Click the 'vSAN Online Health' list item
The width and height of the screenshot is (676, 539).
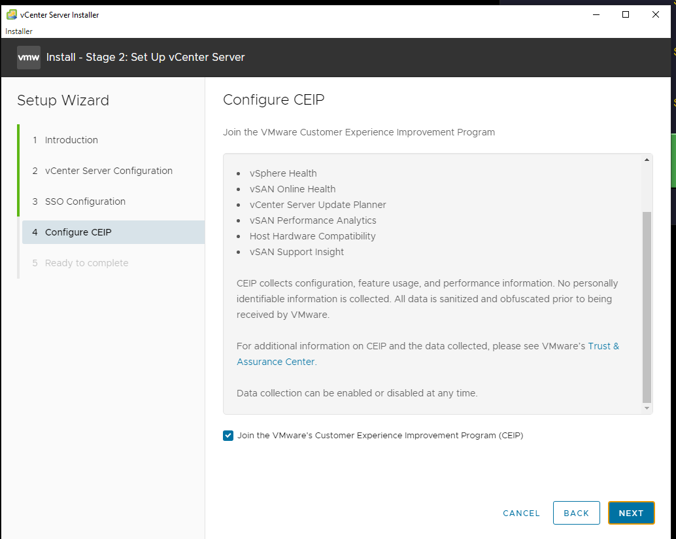[292, 189]
